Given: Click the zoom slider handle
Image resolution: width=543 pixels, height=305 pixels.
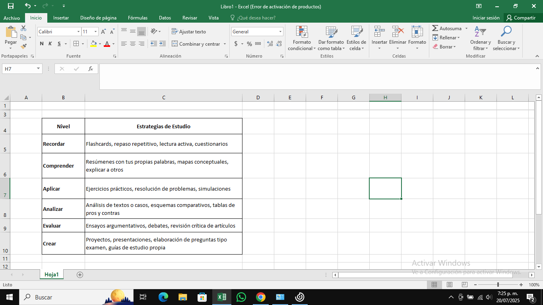Looking at the screenshot, I should click(x=498, y=285).
